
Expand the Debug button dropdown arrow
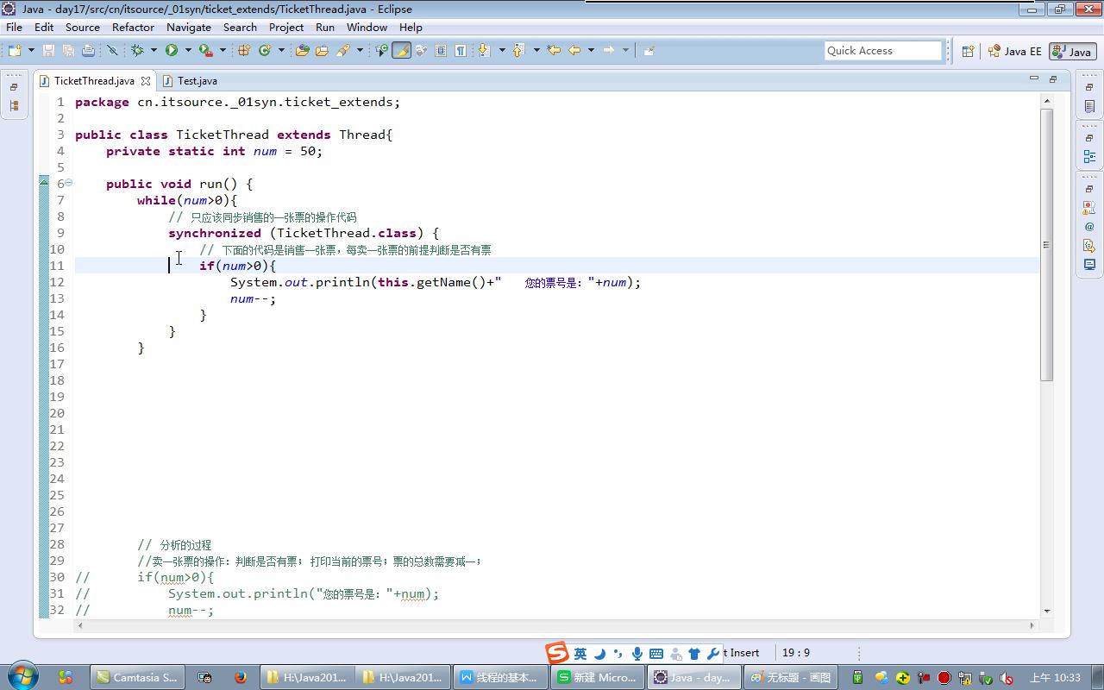(x=154, y=51)
